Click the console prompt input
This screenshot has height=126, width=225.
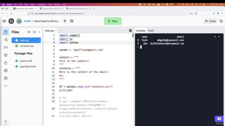point(141,47)
